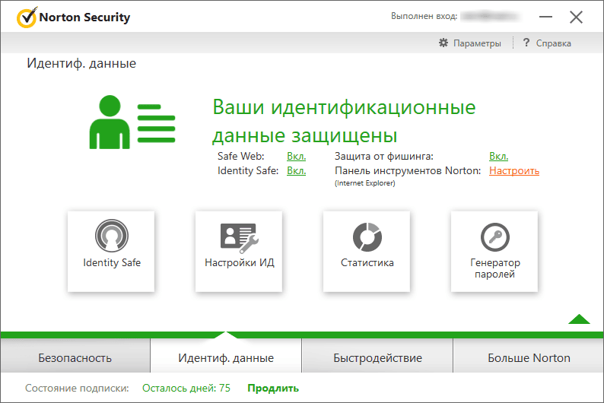This screenshot has width=604, height=403.
Task: Collapse panel with green up-arrow
Action: 579,319
